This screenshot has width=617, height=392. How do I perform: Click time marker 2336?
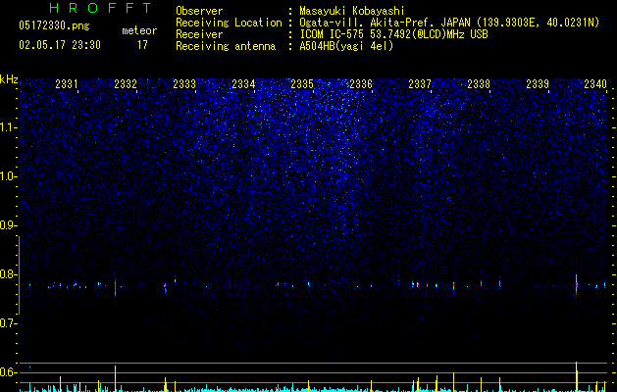[361, 84]
